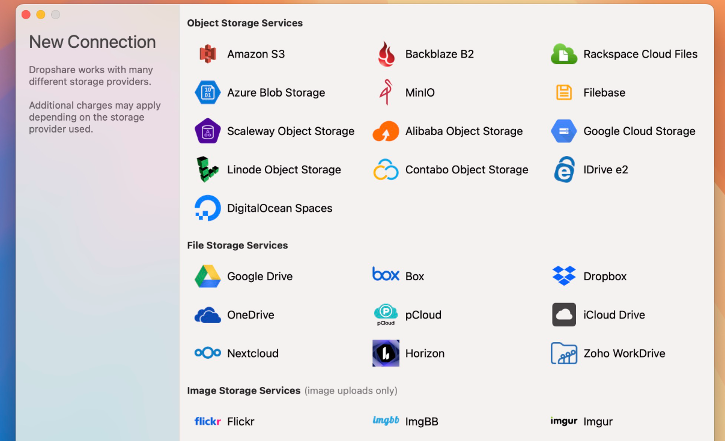Image resolution: width=725 pixels, height=441 pixels.
Task: Select the Imgur label text
Action: click(598, 421)
